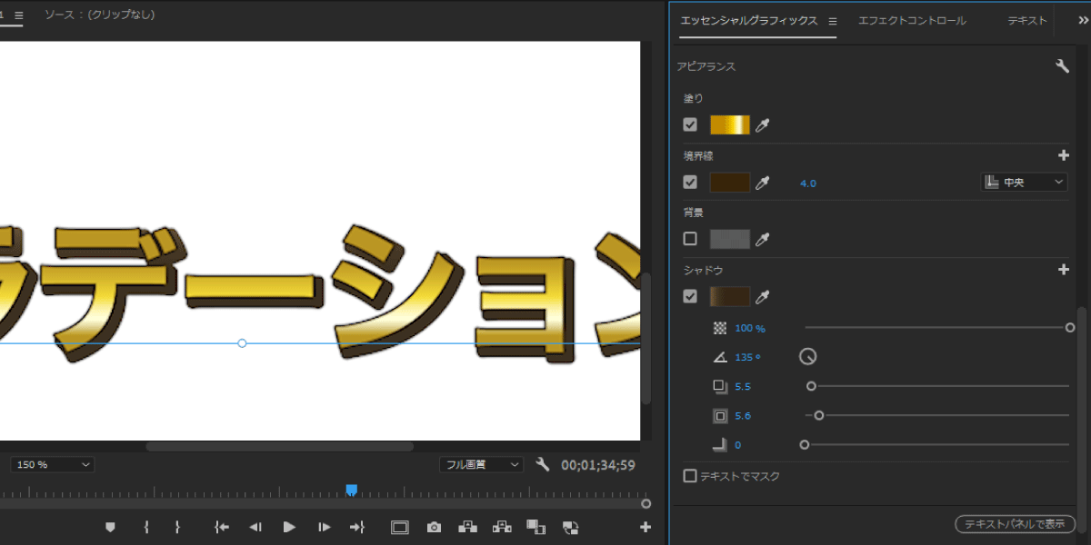Disable the シャドウ shadow checkbox

pyautogui.click(x=690, y=296)
